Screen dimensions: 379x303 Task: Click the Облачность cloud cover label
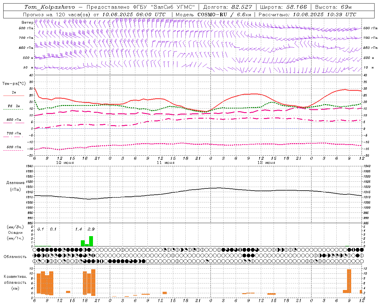click(15, 257)
